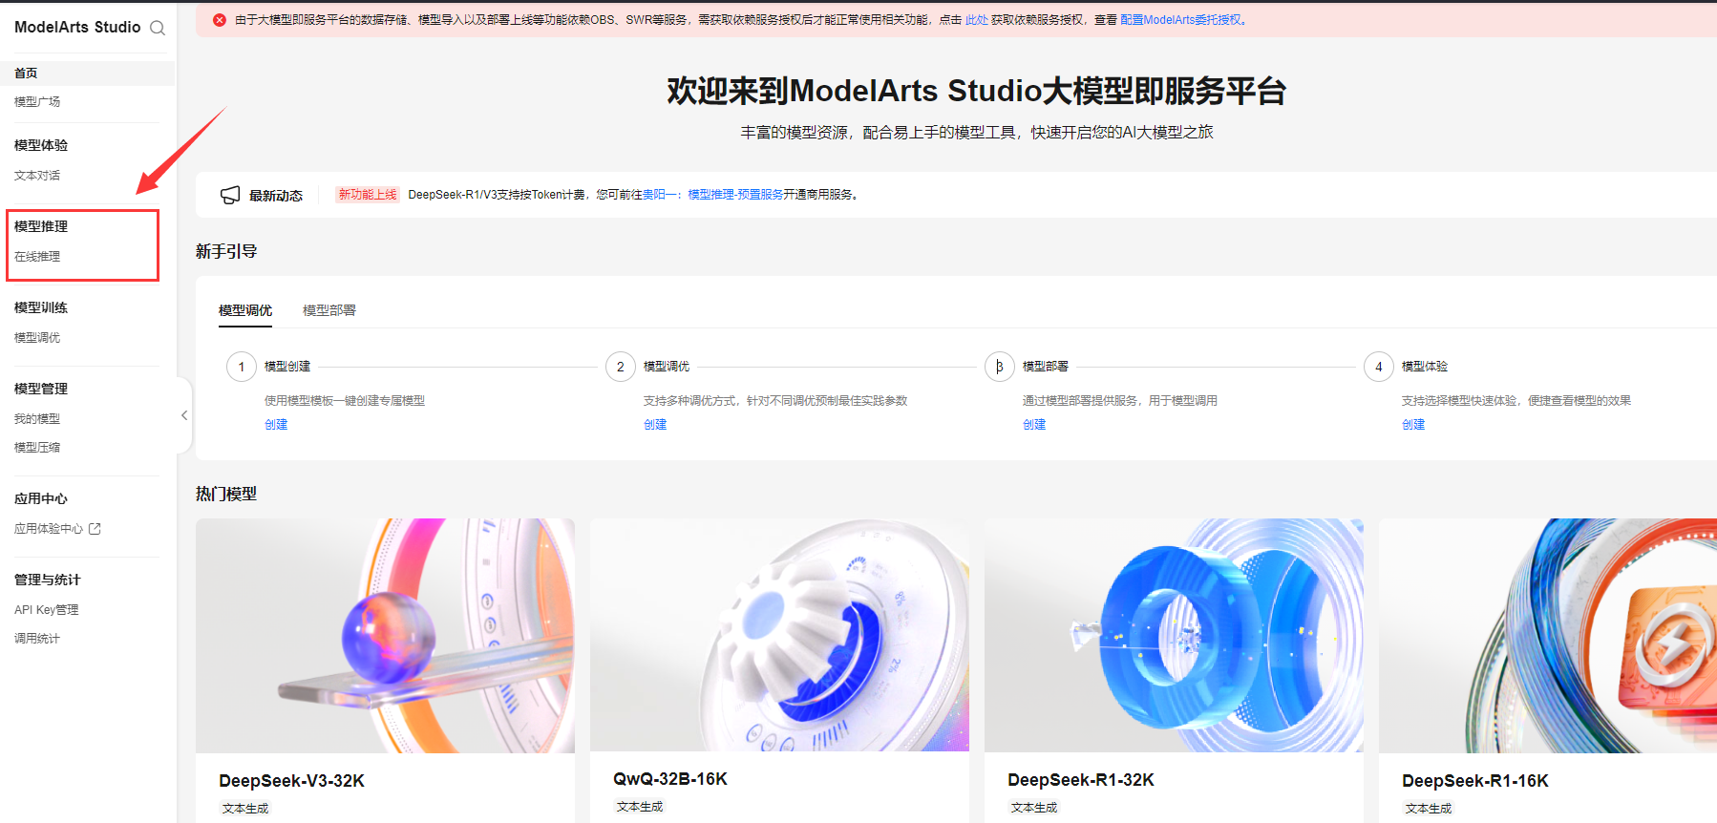Open 首页 in the sidebar
The width and height of the screenshot is (1717, 823).
(26, 74)
